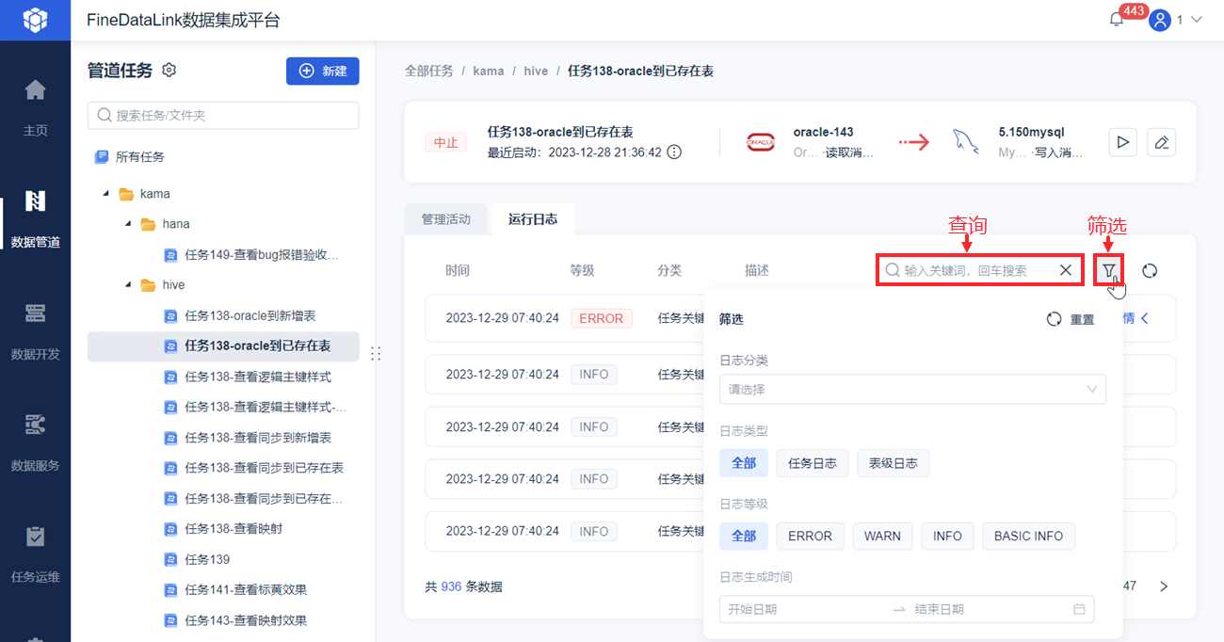Viewport: 1224px width, 642px height.
Task: Go to 主页 in sidebar
Action: (x=35, y=108)
